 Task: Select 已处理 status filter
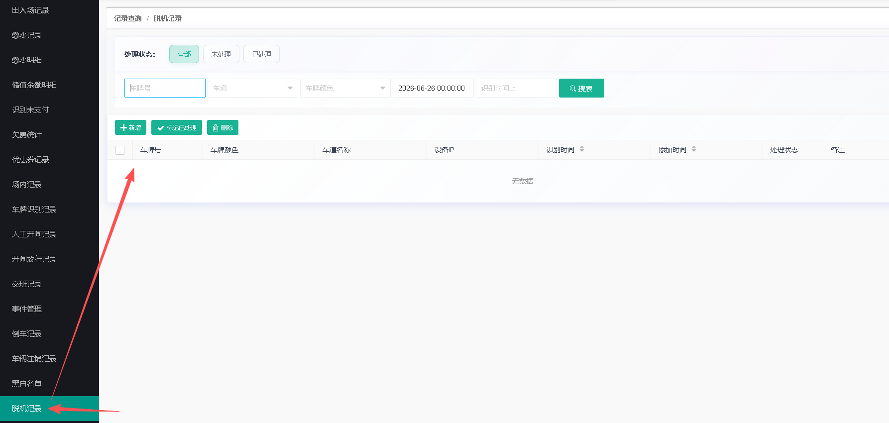261,54
